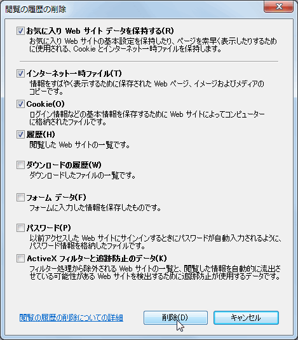Click the bold Cookie(O) label text

[x=46, y=104]
